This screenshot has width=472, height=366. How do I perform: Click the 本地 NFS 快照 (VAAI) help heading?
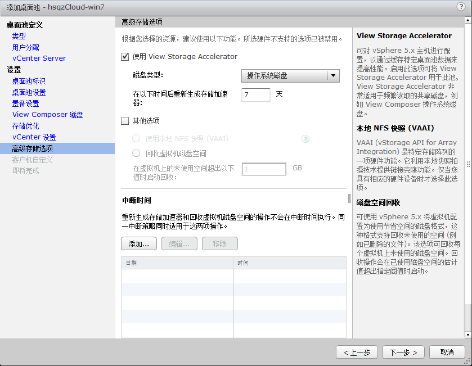coord(395,128)
